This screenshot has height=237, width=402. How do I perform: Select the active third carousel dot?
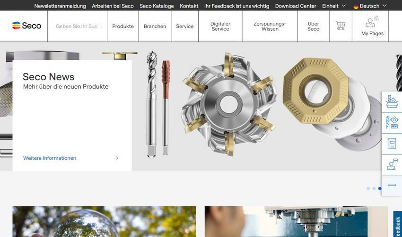[x=380, y=189]
